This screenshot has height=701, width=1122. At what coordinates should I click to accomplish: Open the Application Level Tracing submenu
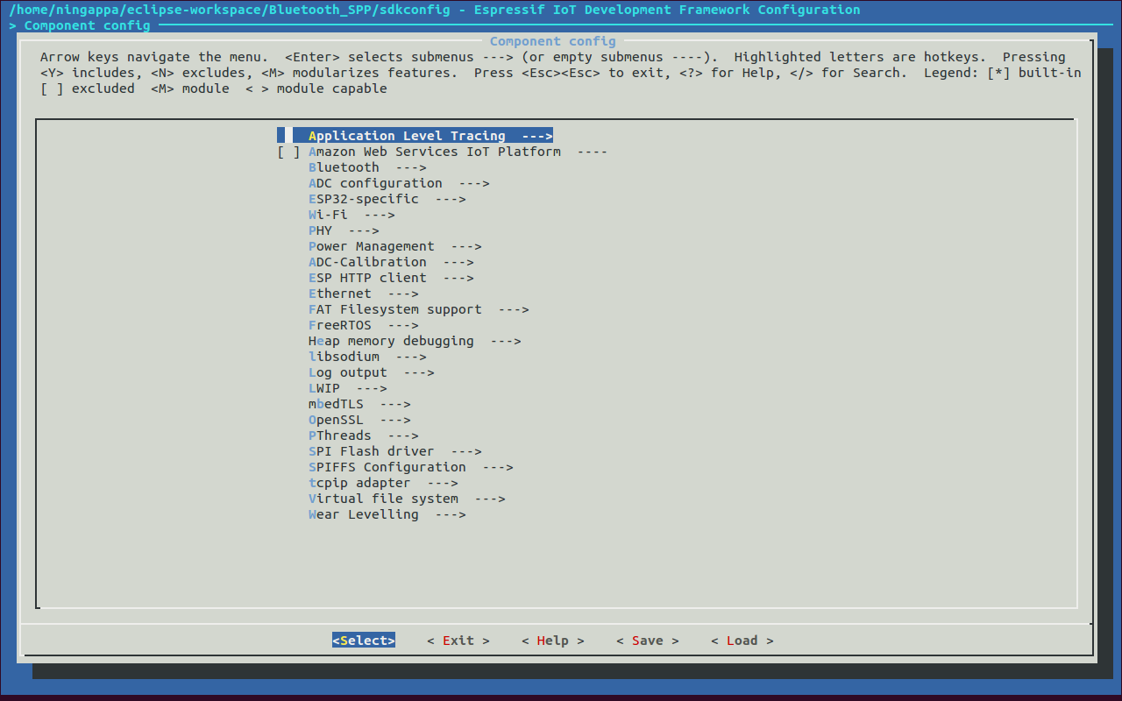[415, 136]
